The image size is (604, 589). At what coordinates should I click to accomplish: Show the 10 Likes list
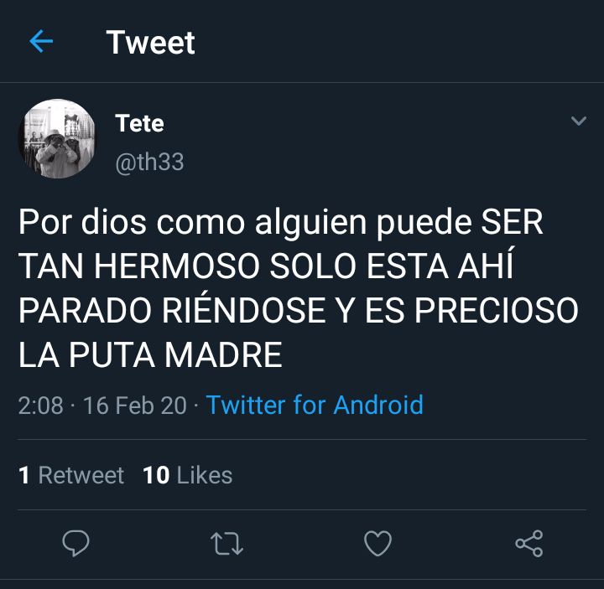coord(188,475)
